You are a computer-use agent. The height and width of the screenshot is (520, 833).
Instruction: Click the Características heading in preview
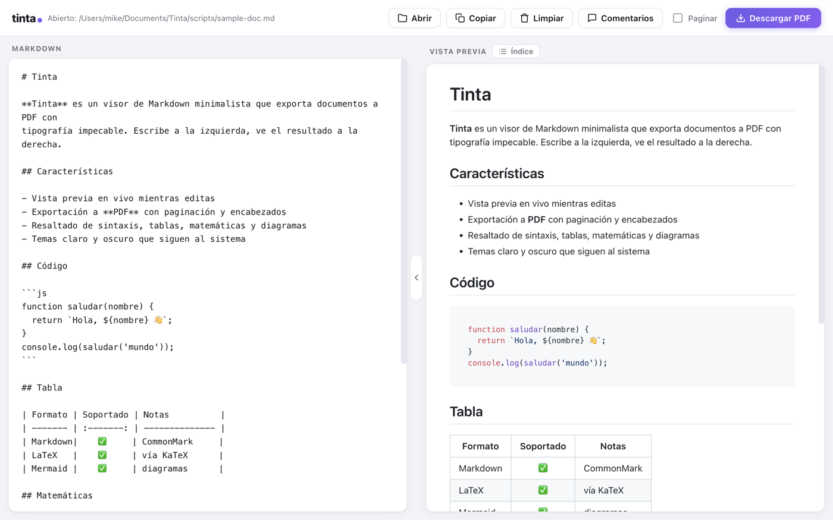point(497,174)
